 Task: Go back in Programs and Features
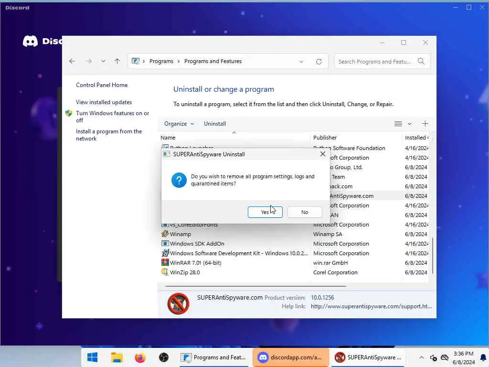(72, 61)
